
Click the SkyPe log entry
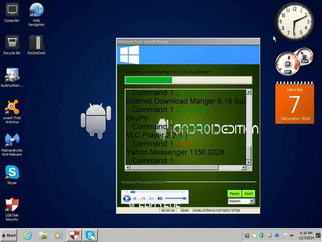click(137, 118)
